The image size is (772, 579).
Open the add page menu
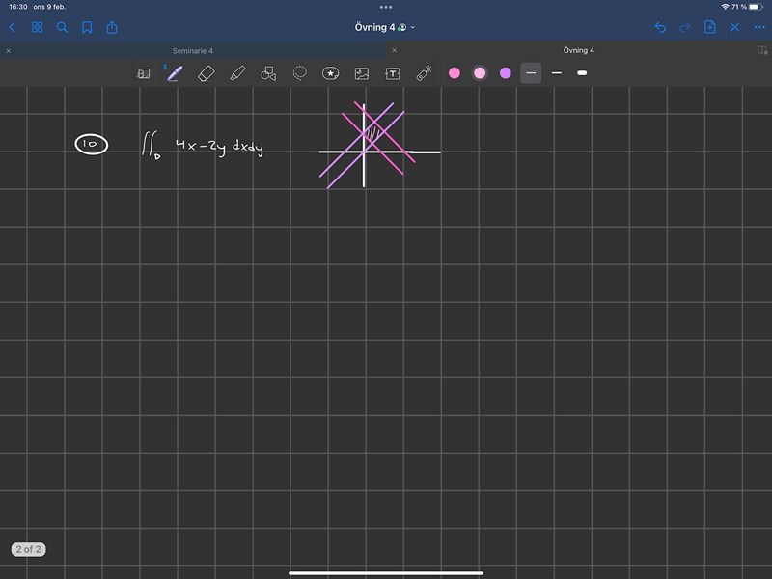point(709,27)
